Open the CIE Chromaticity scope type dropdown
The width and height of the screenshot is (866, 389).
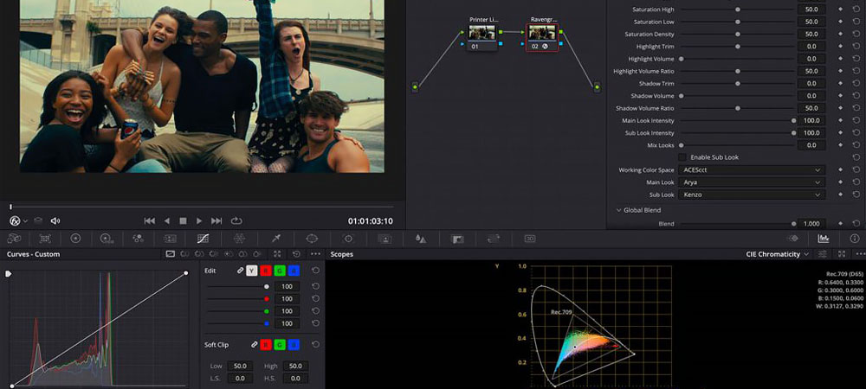[x=777, y=254]
